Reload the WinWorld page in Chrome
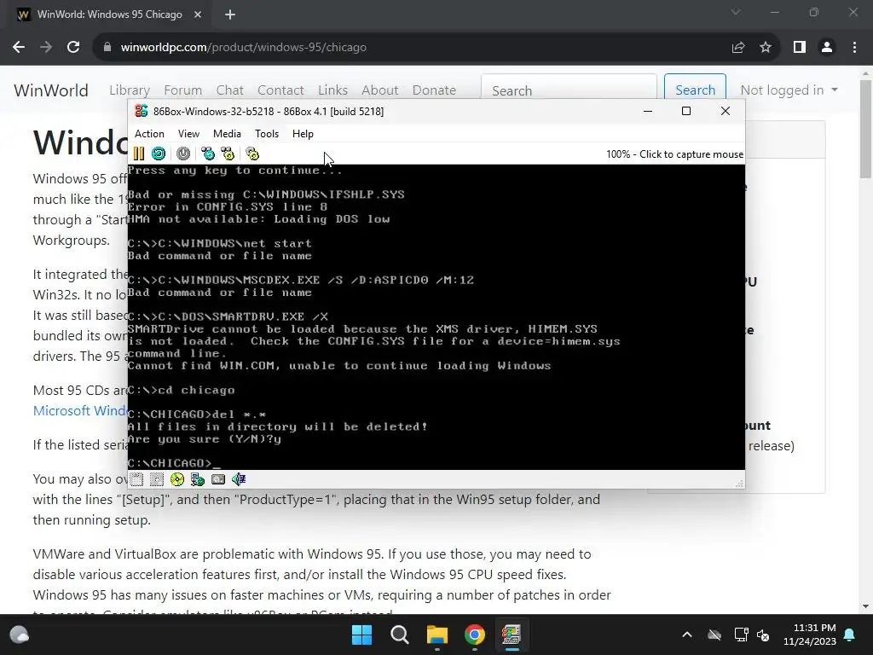Image resolution: width=873 pixels, height=655 pixels. (73, 48)
